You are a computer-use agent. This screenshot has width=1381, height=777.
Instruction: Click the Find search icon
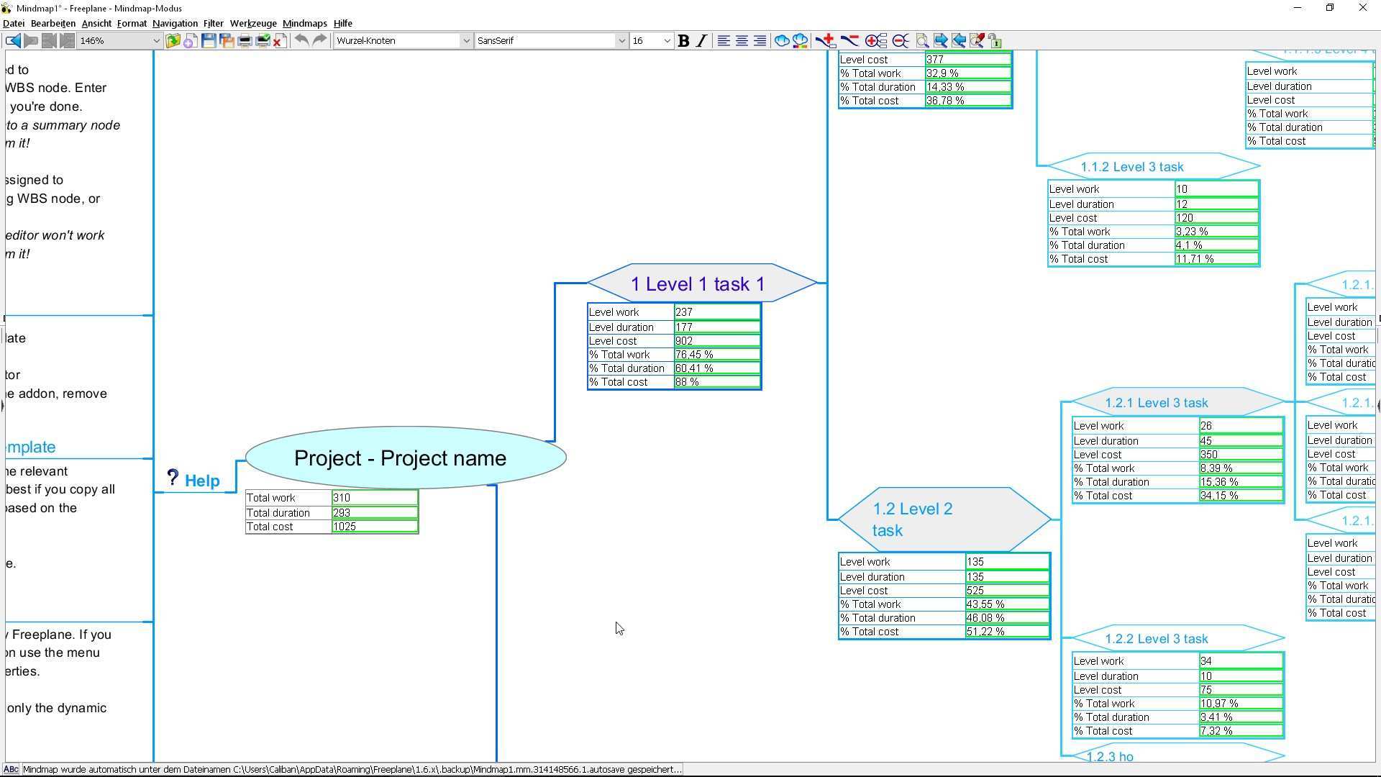pyautogui.click(x=922, y=41)
